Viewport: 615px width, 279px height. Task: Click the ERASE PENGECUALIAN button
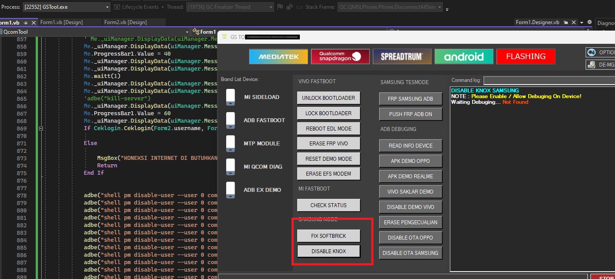411,222
